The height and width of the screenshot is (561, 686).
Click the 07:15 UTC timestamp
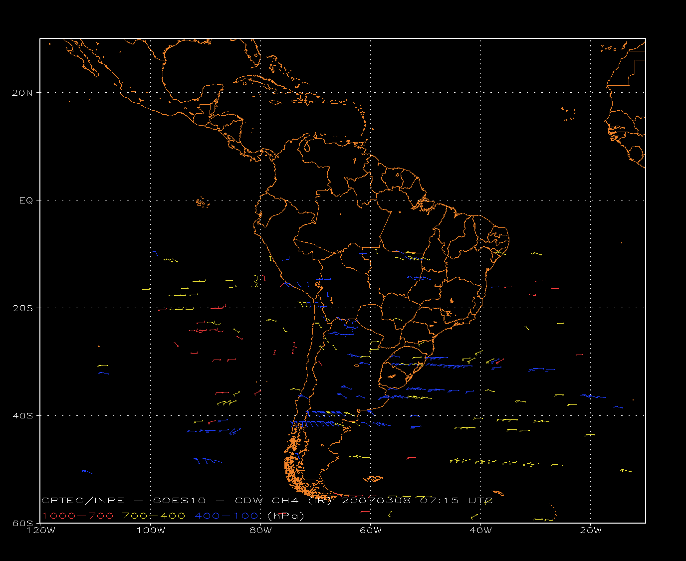click(x=457, y=501)
